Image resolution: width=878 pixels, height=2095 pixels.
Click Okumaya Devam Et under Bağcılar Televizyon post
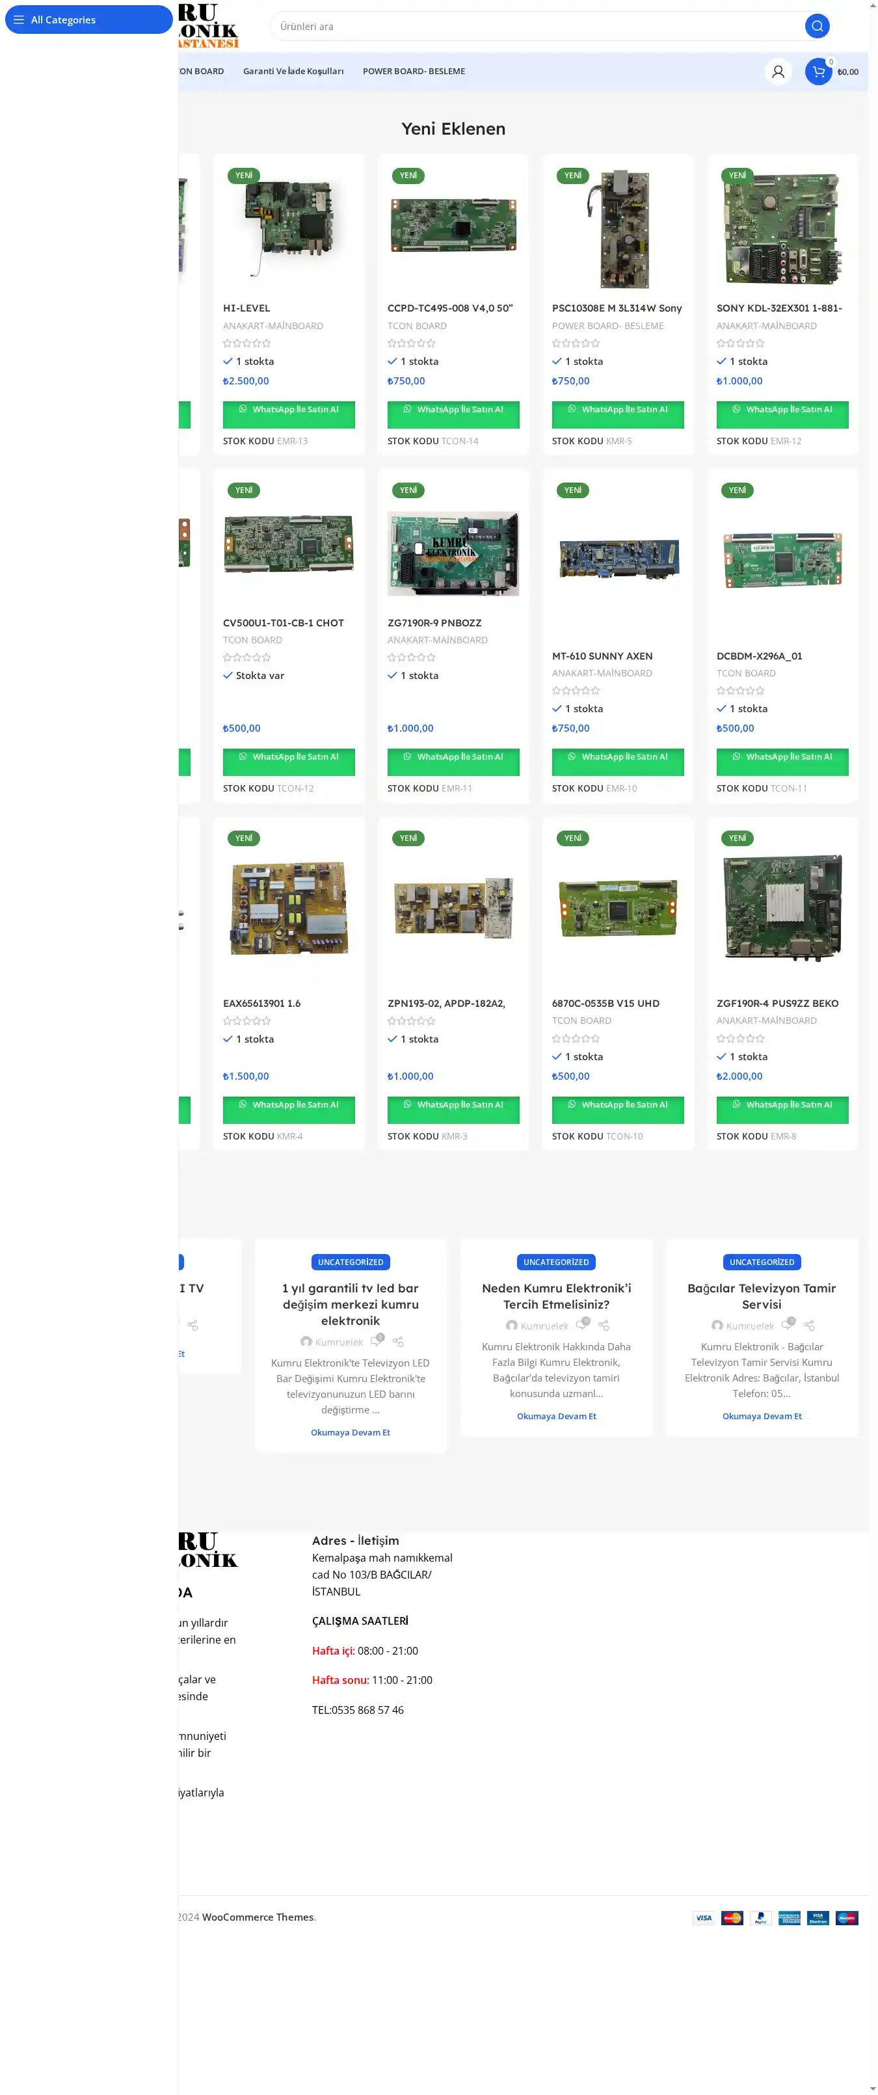click(x=762, y=1416)
